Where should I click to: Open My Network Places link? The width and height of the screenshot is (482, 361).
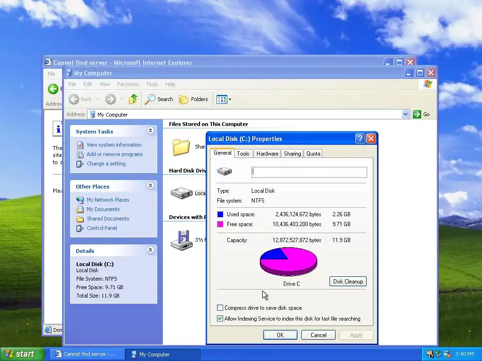(x=108, y=200)
